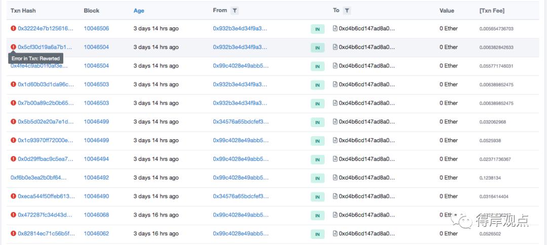Click contract icon in the block 10046506 row

(335, 28)
